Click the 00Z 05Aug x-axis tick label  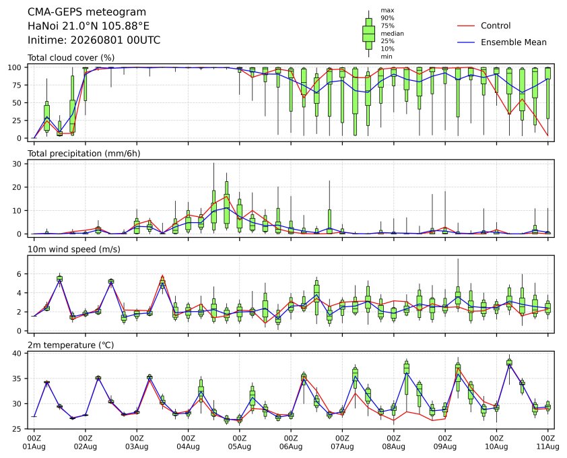tap(239, 443)
